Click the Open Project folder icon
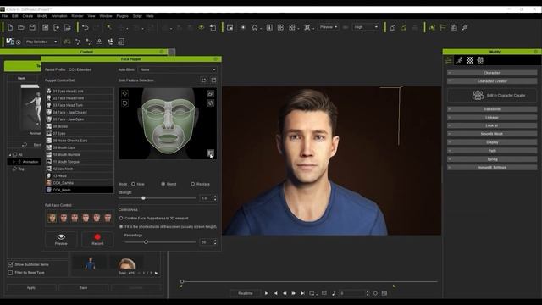542x305 pixels. click(x=21, y=27)
